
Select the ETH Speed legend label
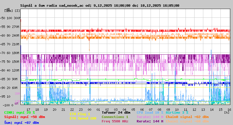83,118
